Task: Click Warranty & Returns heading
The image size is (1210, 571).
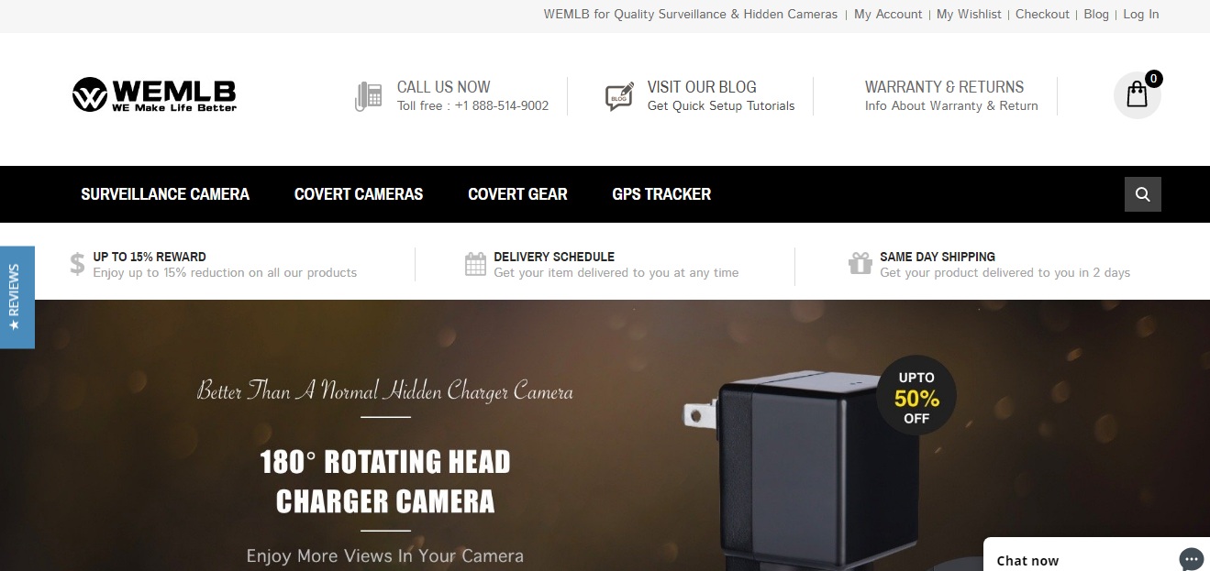Action: tap(944, 87)
